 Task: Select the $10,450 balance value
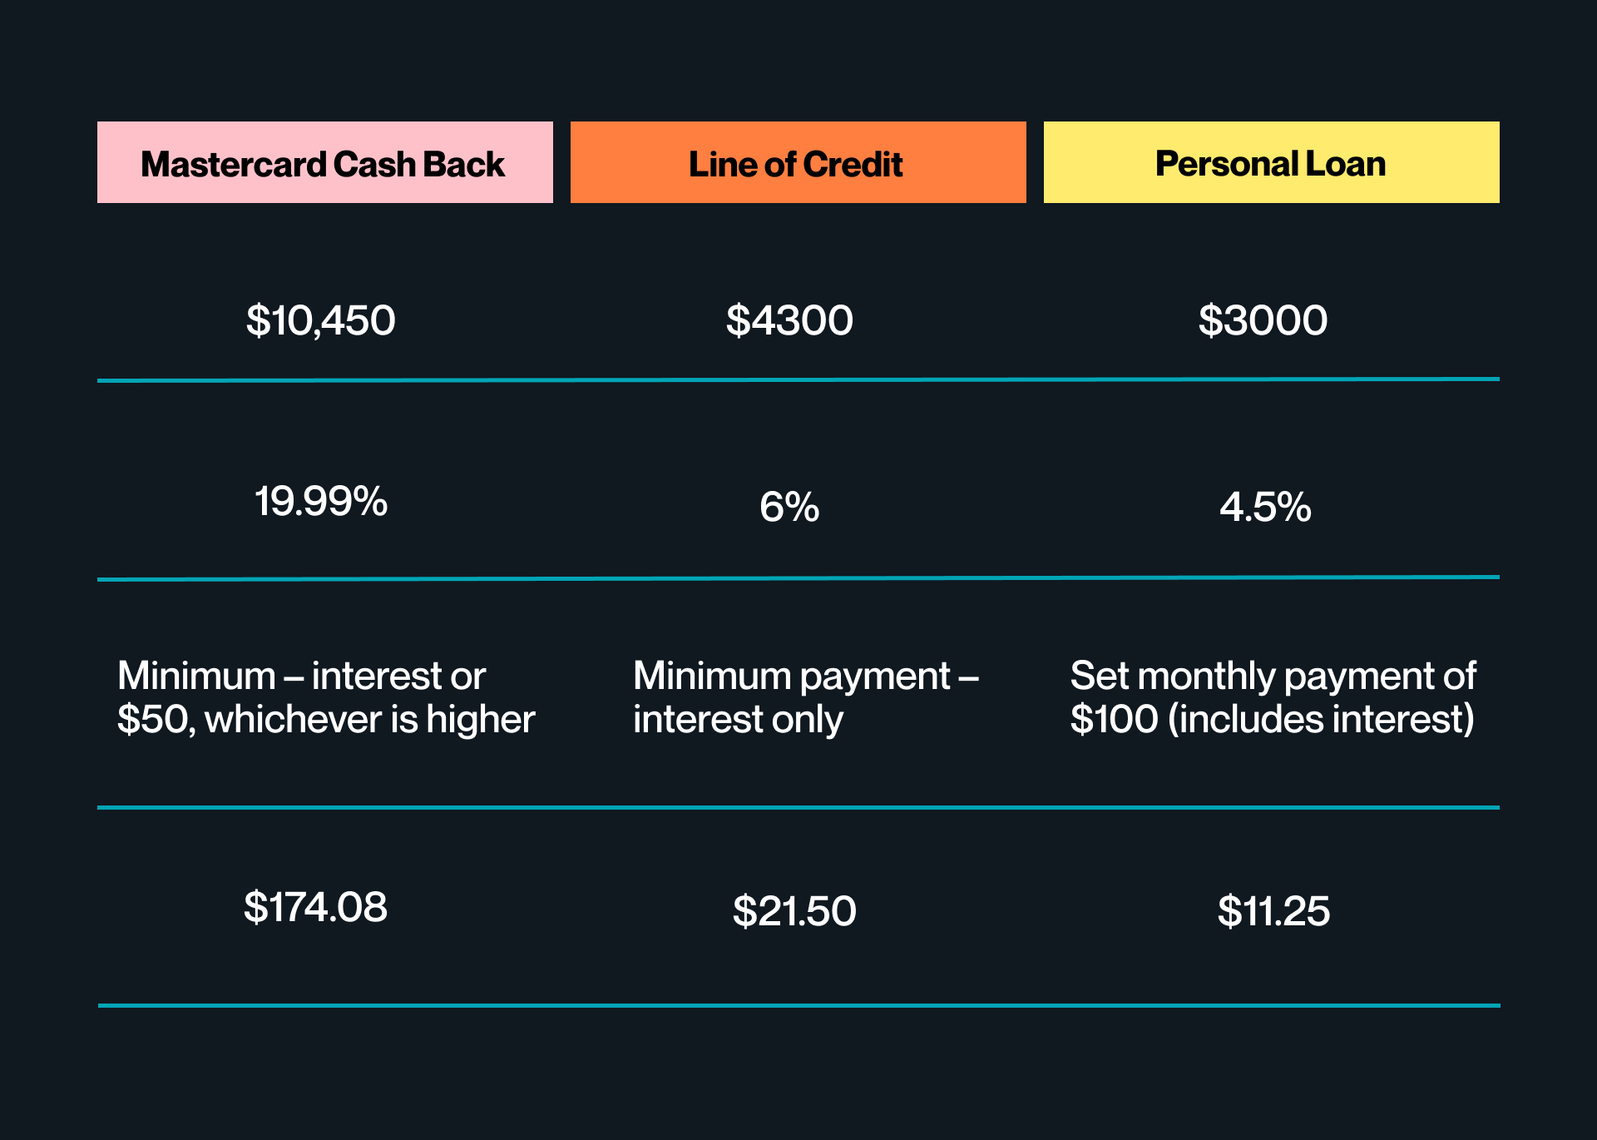[x=320, y=321]
